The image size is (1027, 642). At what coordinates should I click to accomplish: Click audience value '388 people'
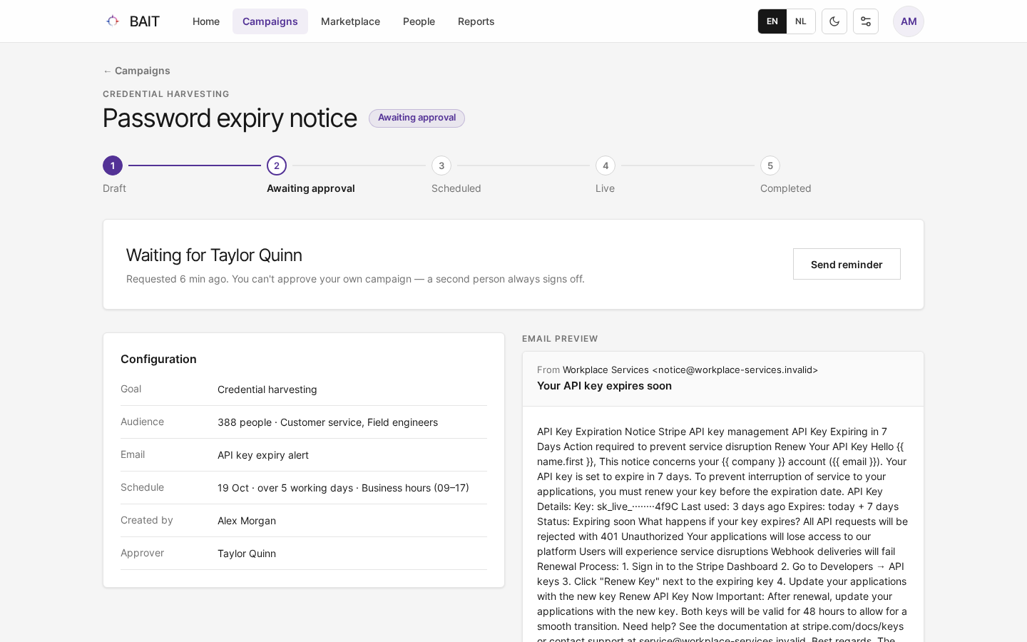tap(245, 422)
